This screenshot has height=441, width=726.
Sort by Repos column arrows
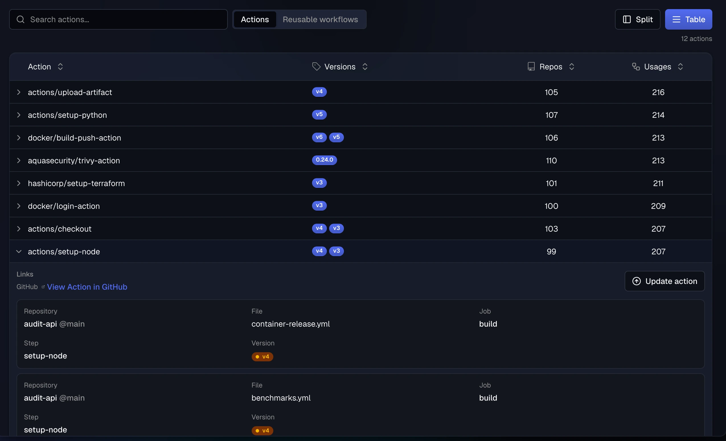[x=572, y=67]
